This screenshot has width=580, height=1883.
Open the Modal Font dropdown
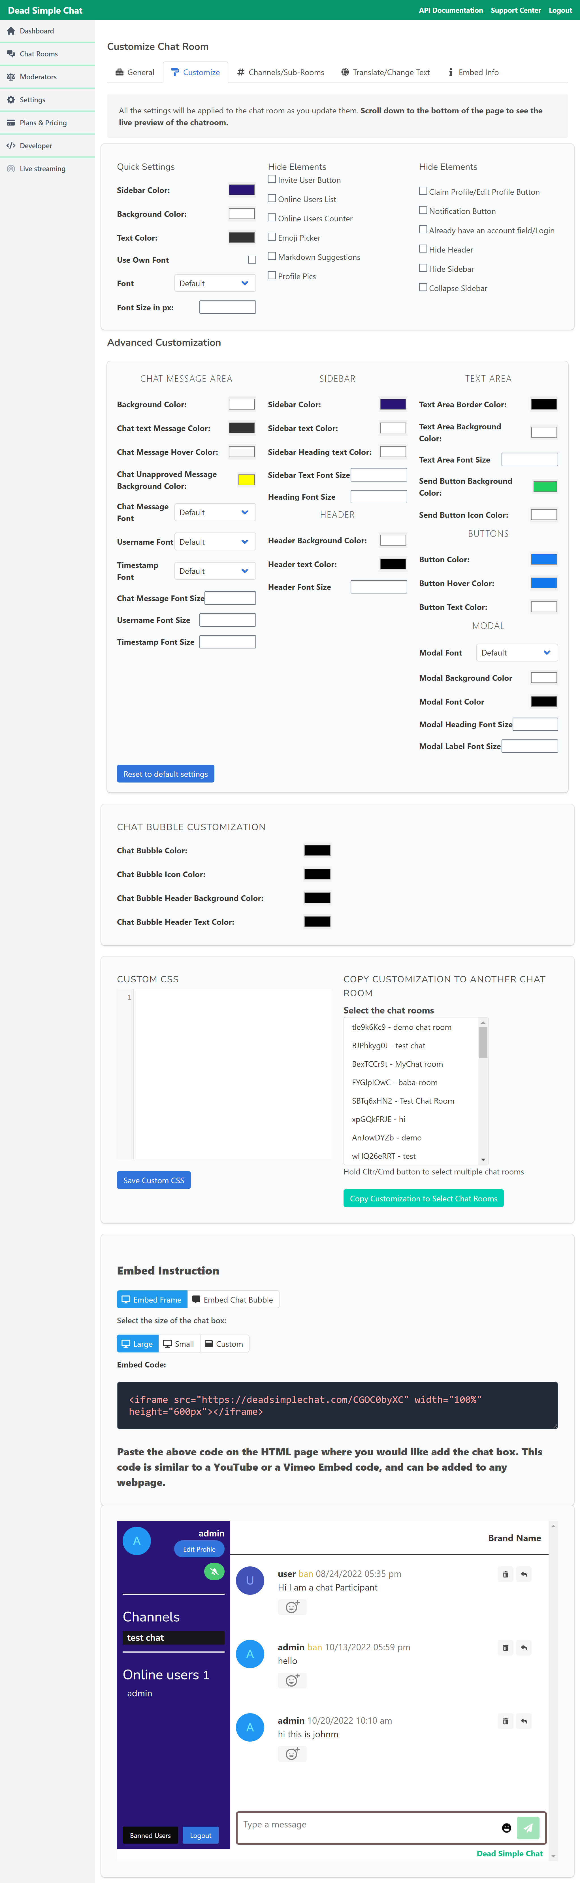pos(517,652)
